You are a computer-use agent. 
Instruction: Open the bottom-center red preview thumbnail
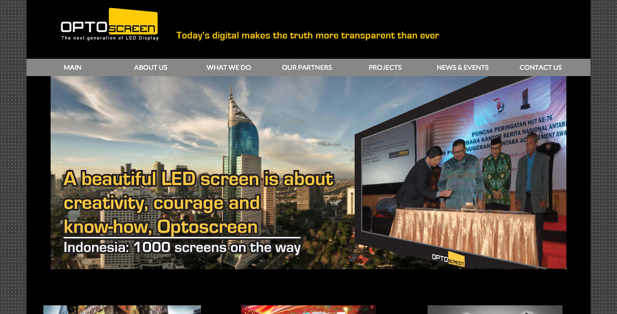click(308, 309)
